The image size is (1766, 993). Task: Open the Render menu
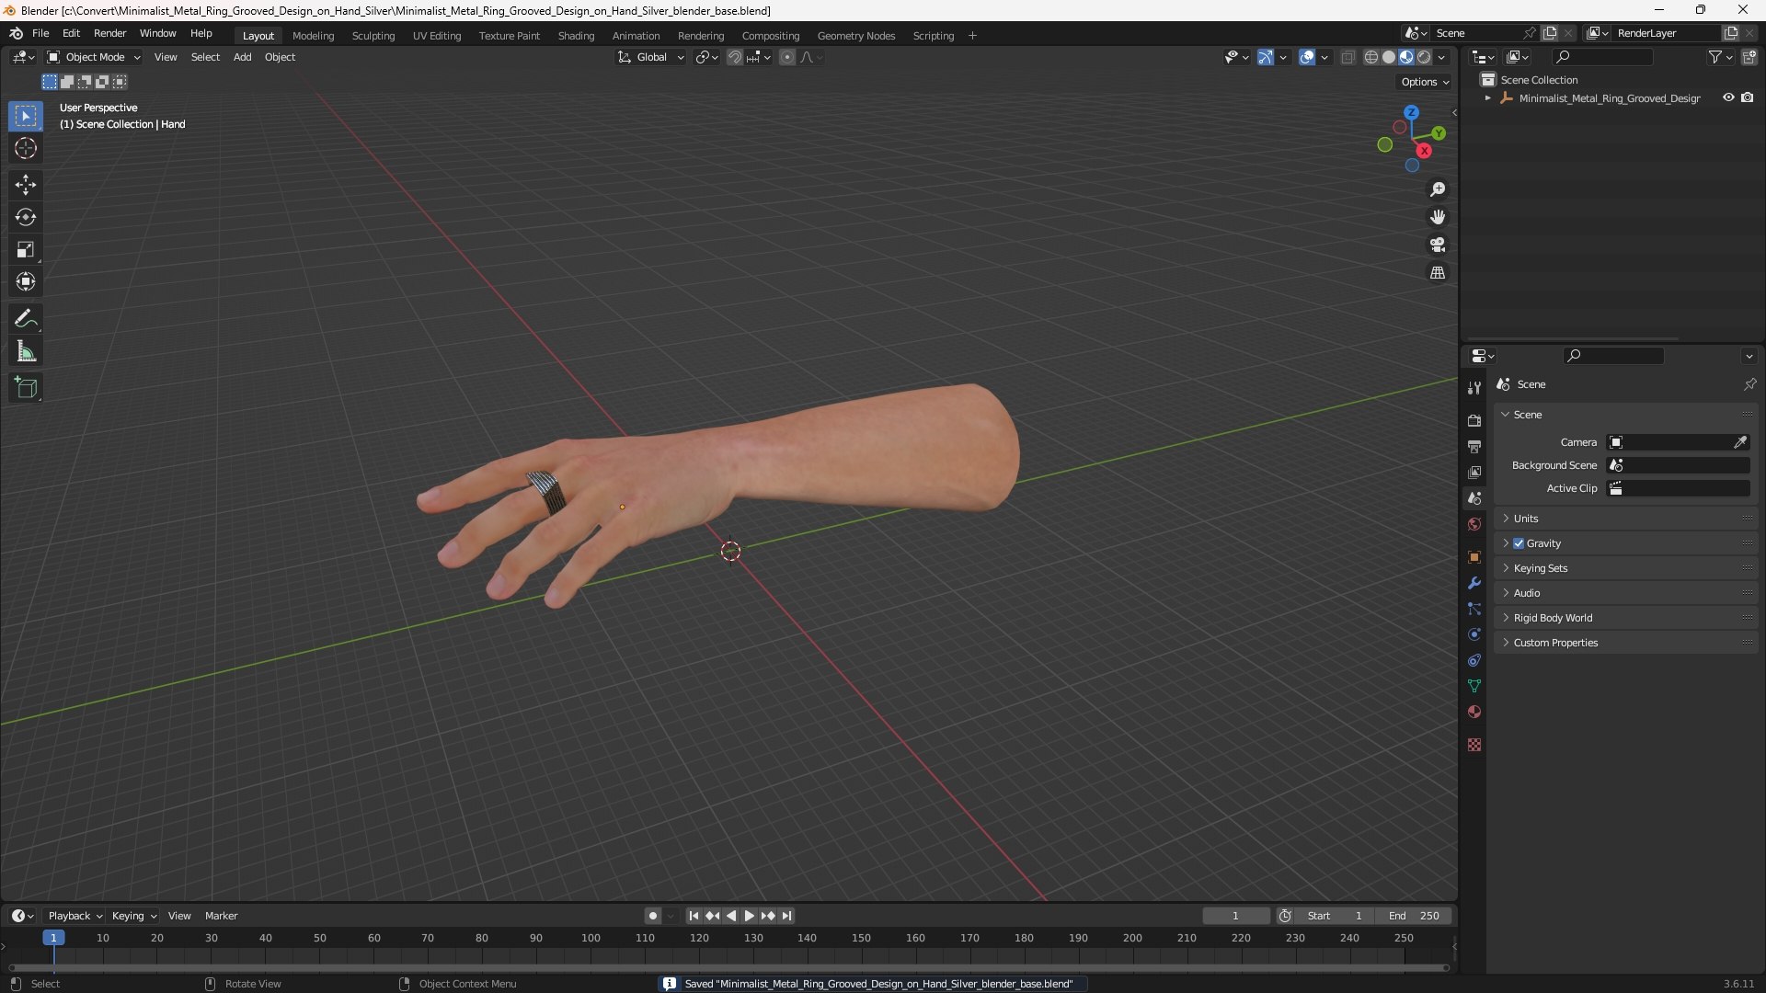pos(109,33)
